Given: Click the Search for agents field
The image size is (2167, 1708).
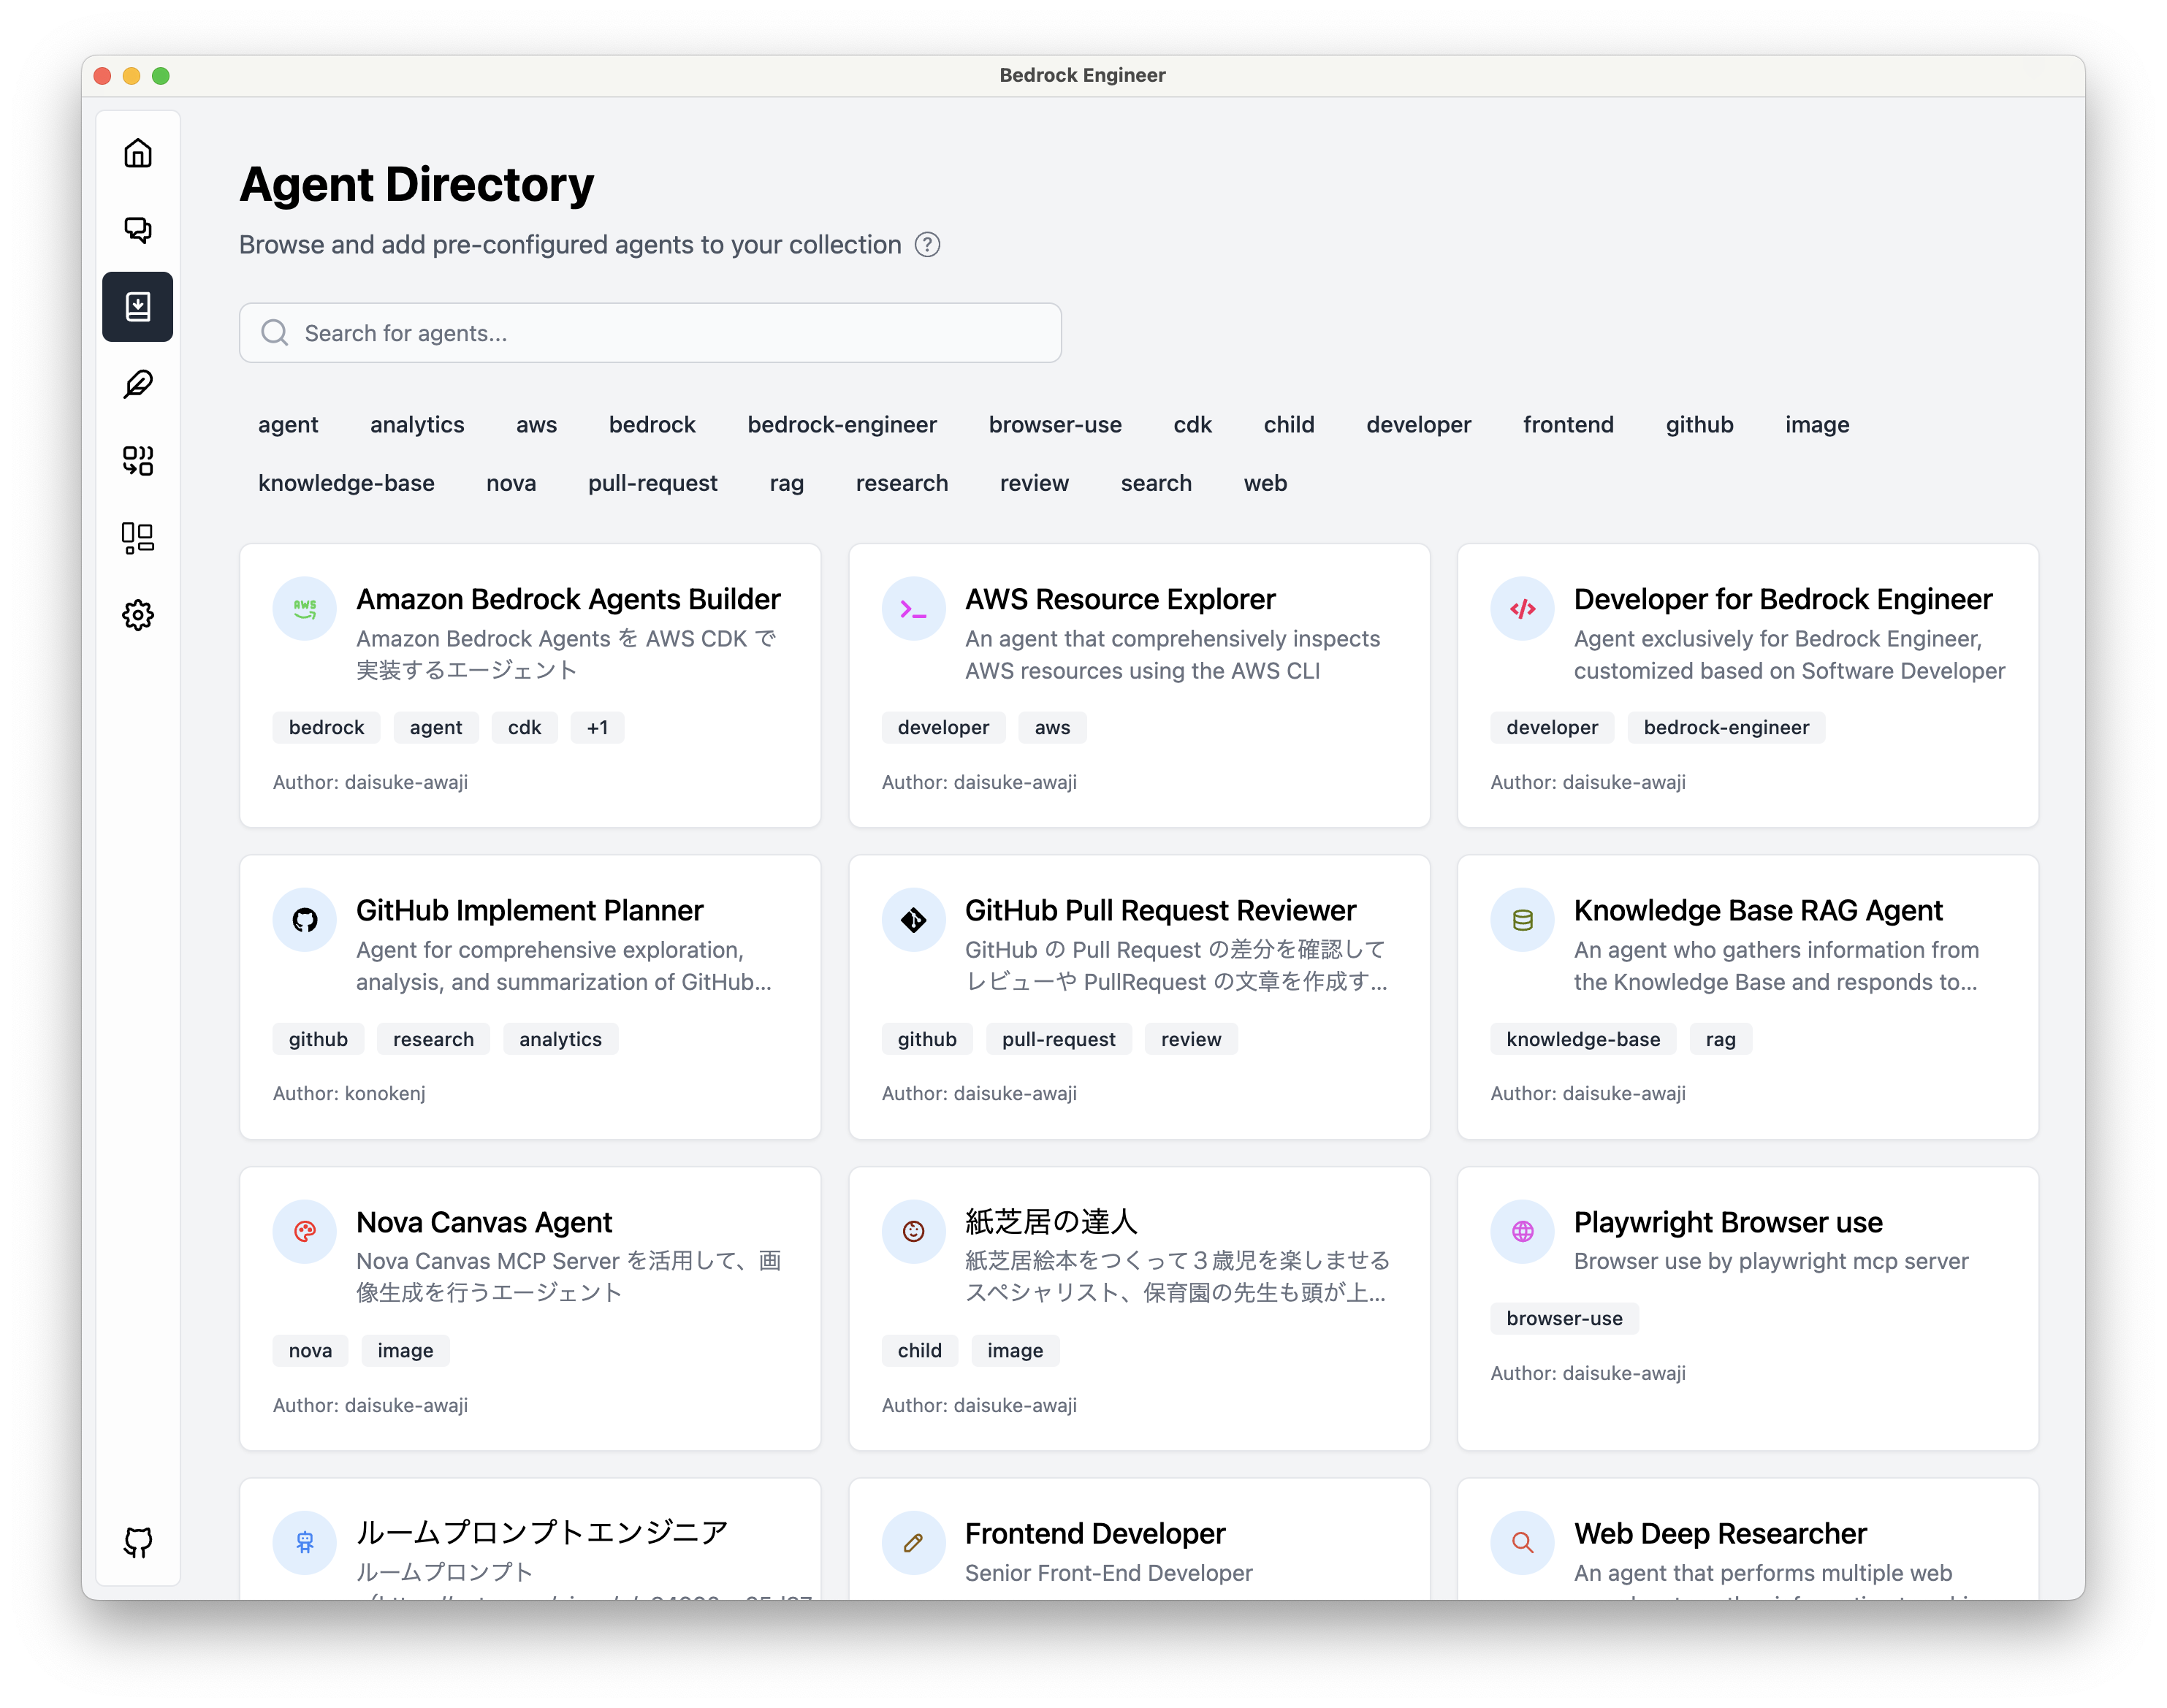Looking at the screenshot, I should click(x=650, y=333).
